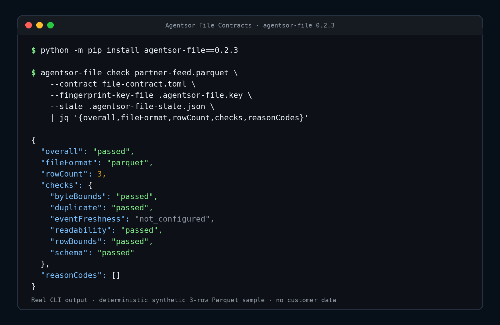Select the 'pip install agentsor-file==0.2.3' command line
This screenshot has width=500, height=325.
click(x=135, y=50)
